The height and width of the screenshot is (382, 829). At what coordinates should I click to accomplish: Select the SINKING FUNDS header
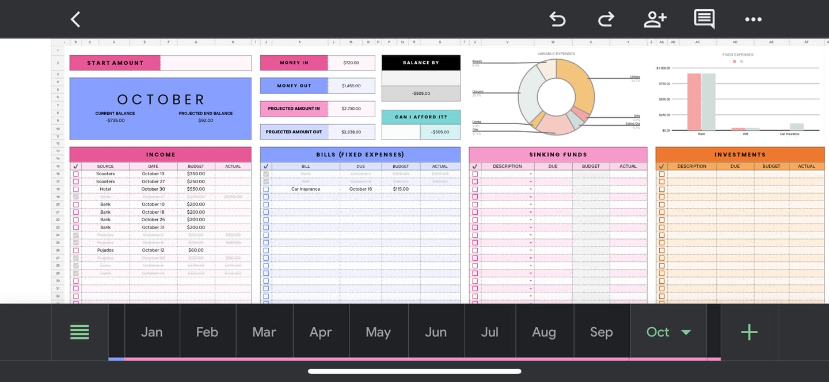coord(558,155)
